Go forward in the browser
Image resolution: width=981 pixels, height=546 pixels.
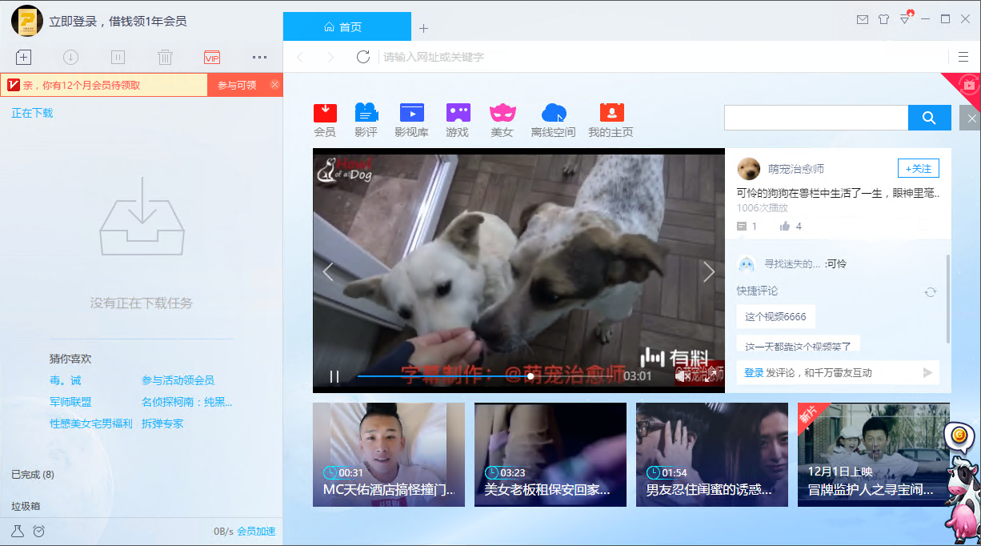coord(330,57)
